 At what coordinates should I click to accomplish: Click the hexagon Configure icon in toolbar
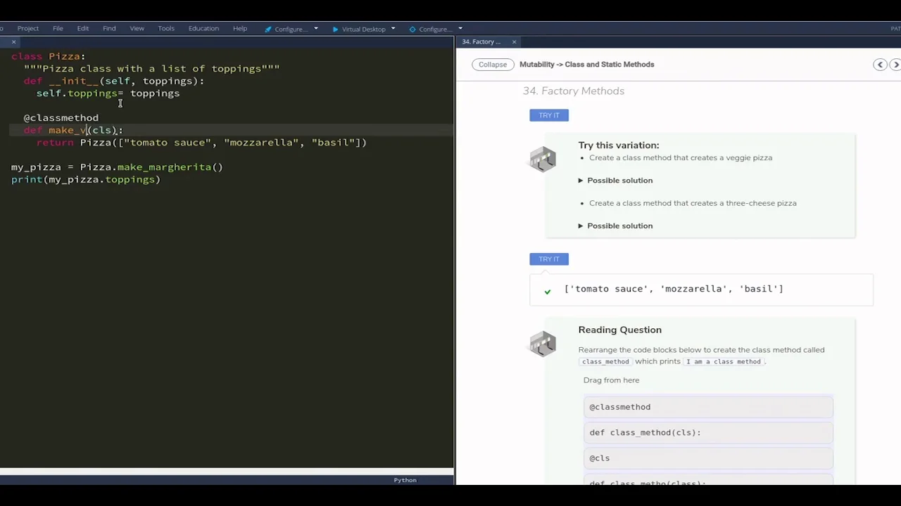pos(412,29)
